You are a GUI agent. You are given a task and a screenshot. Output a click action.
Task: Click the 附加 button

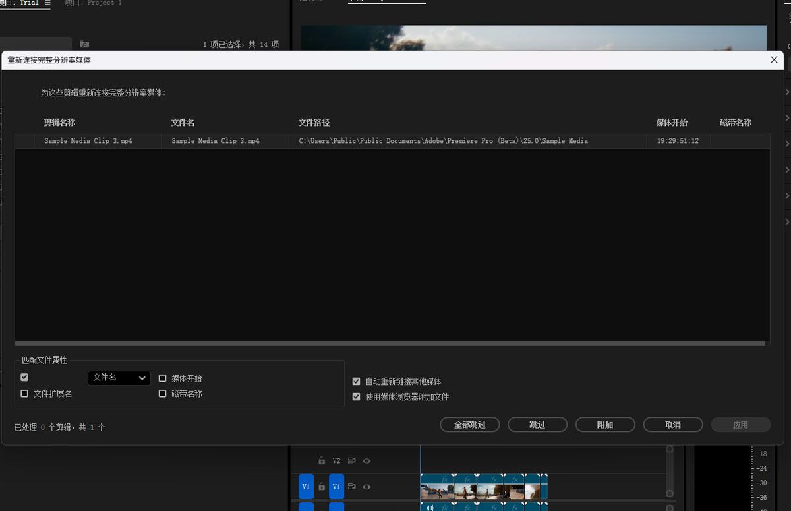click(x=605, y=425)
